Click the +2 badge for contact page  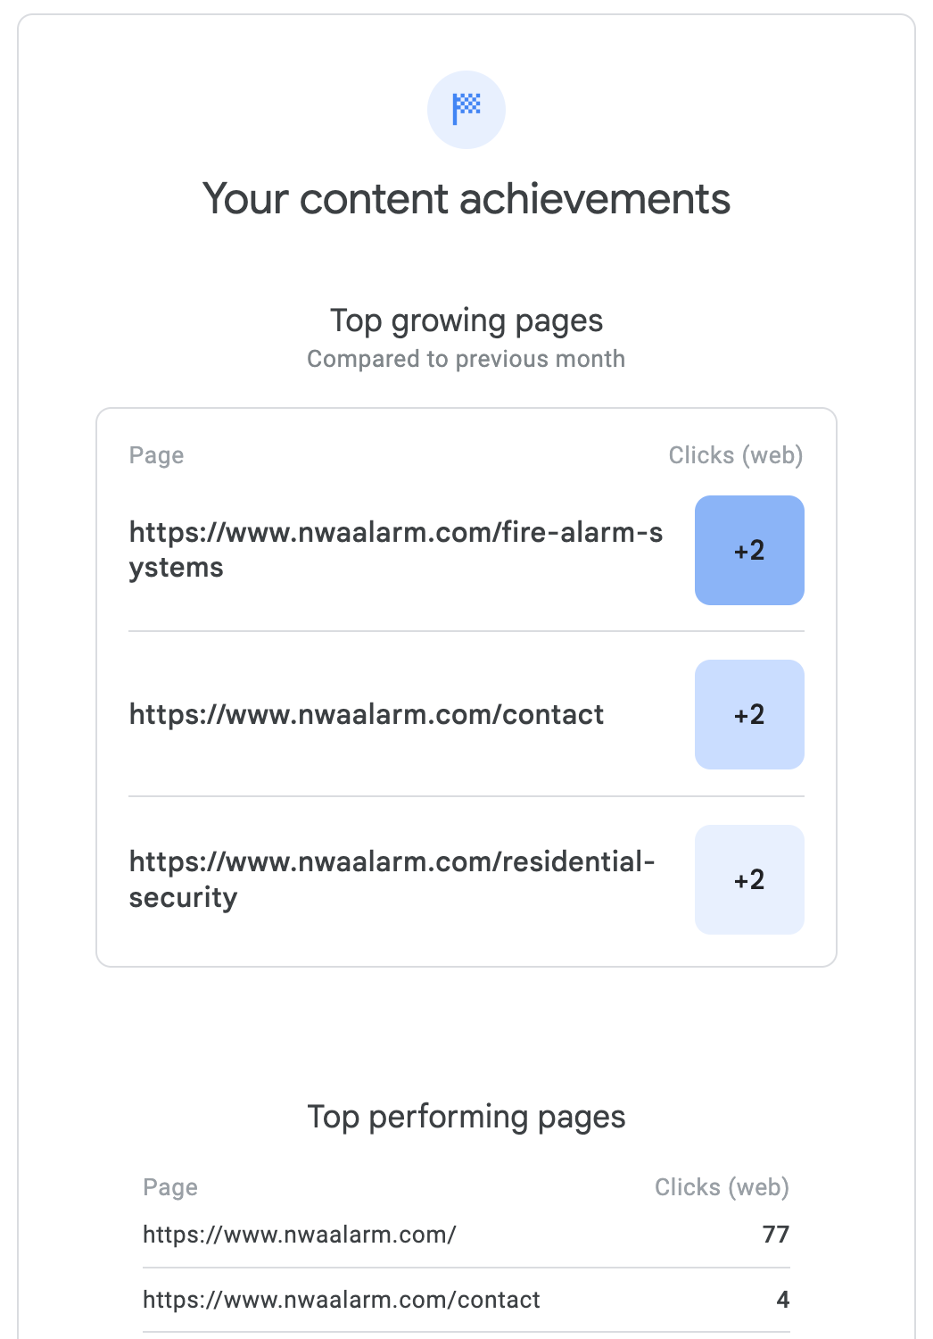point(749,714)
